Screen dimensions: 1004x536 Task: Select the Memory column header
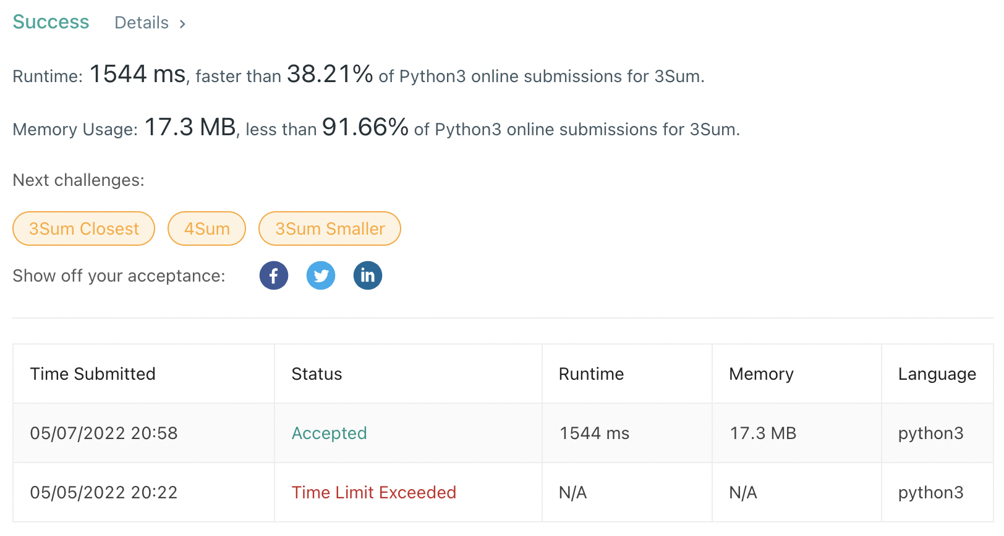pos(762,374)
